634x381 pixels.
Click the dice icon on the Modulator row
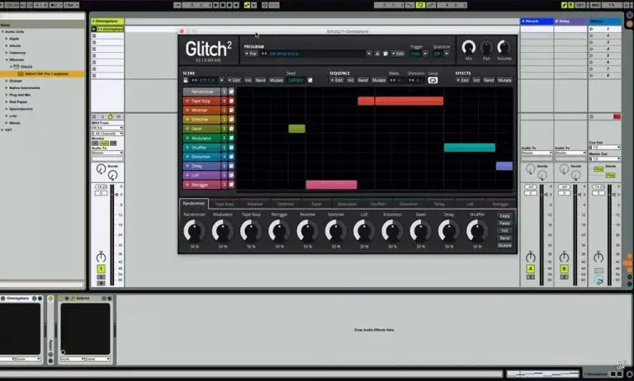tap(231, 139)
